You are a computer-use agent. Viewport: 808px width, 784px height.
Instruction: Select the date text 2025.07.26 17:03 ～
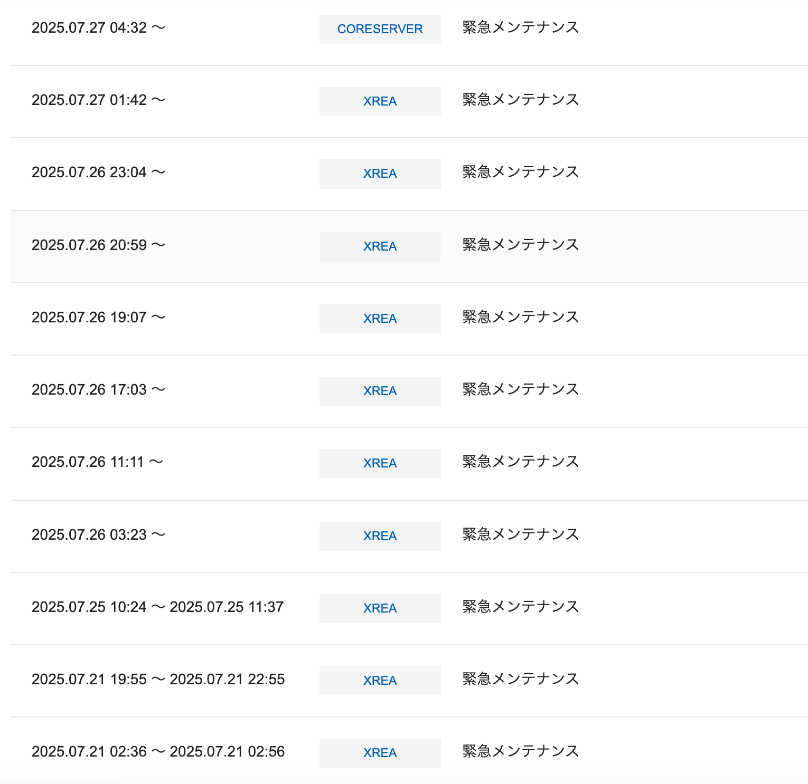[x=99, y=389]
